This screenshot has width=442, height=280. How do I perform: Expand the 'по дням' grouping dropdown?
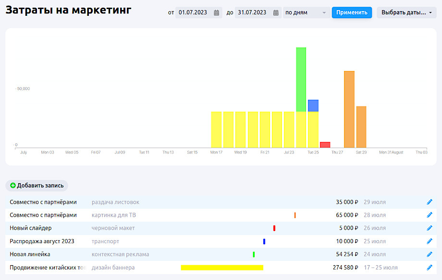tap(306, 12)
